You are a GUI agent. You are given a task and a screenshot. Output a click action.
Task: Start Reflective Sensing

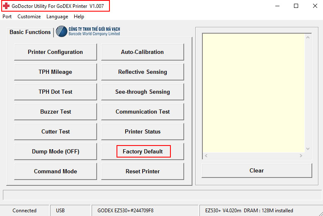pyautogui.click(x=142, y=72)
